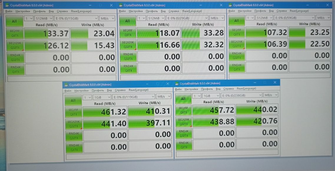Open the 1GiB size dropdown in the 119GiB window

coord(102,97)
